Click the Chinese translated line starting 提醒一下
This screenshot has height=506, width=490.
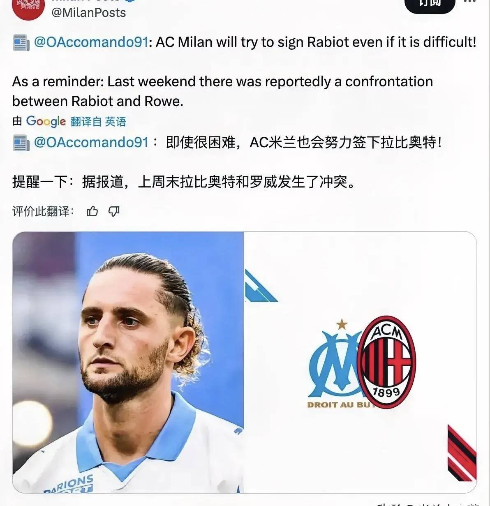184,181
